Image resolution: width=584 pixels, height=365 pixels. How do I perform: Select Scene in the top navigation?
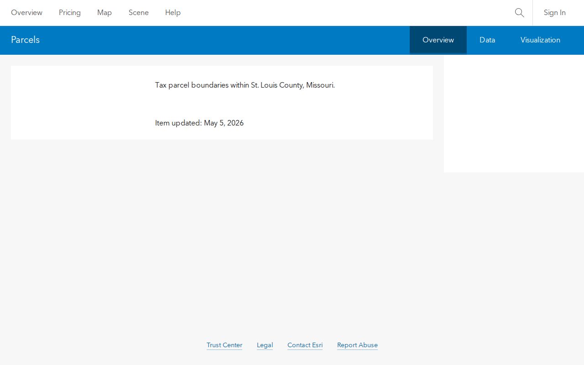coord(139,13)
